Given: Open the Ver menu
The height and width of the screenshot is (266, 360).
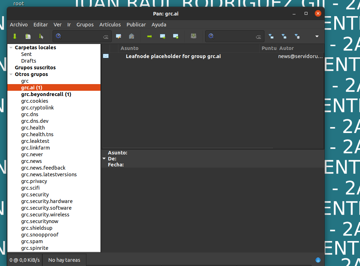Looking at the screenshot, I should tap(57, 25).
